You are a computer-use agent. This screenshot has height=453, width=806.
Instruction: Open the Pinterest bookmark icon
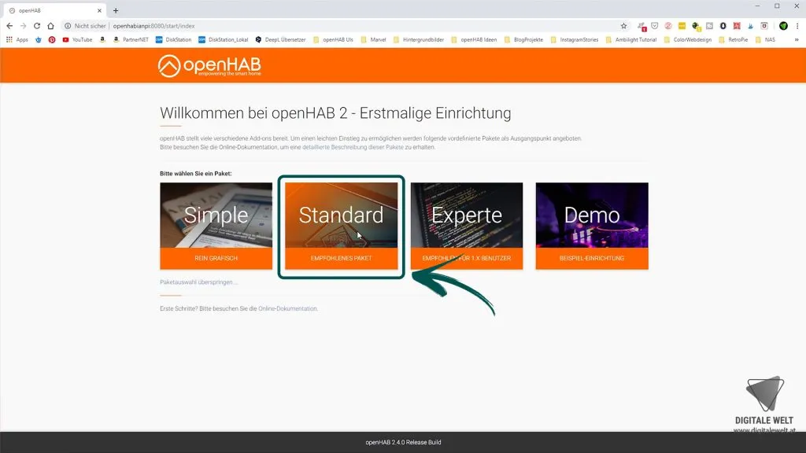point(52,39)
